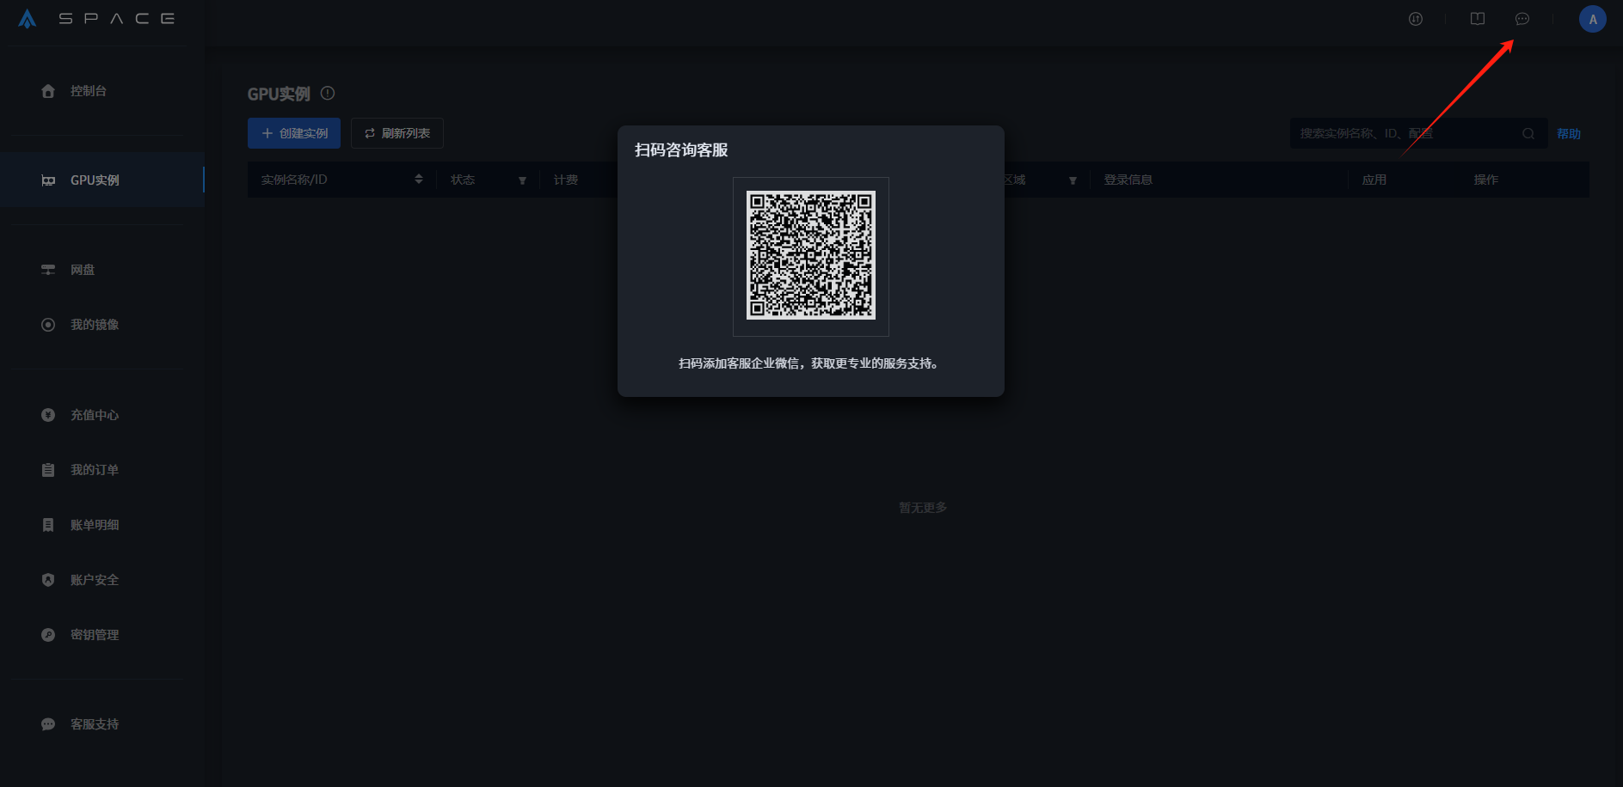Select the GPU实例 sidebar item
This screenshot has height=787, width=1623.
pyautogui.click(x=102, y=180)
